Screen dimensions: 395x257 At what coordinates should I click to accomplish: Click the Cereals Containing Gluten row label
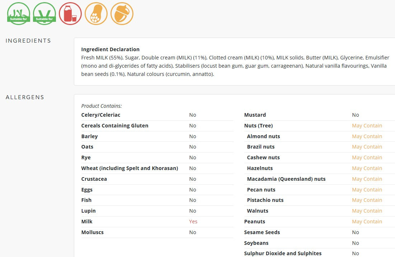tap(114, 126)
